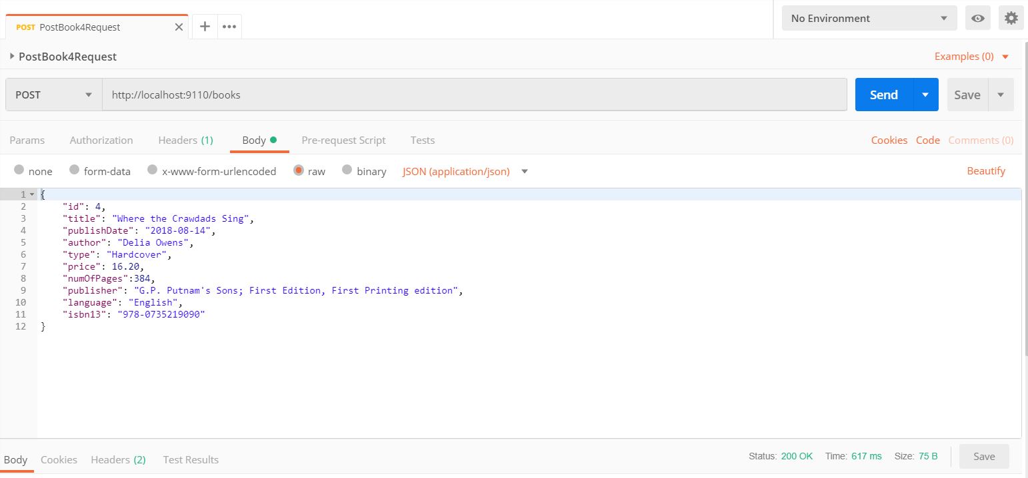Open the Pre-request Script tab
The image size is (1028, 478).
[343, 140]
